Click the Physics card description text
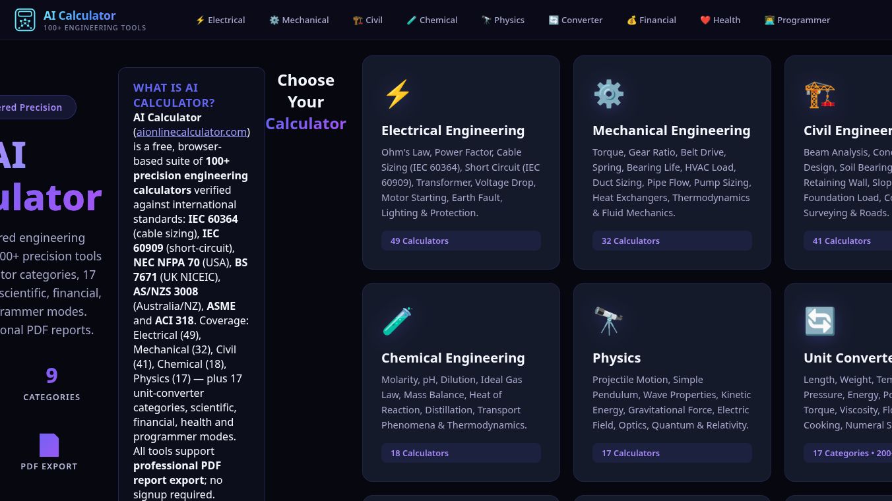The height and width of the screenshot is (501, 892). coord(672,402)
